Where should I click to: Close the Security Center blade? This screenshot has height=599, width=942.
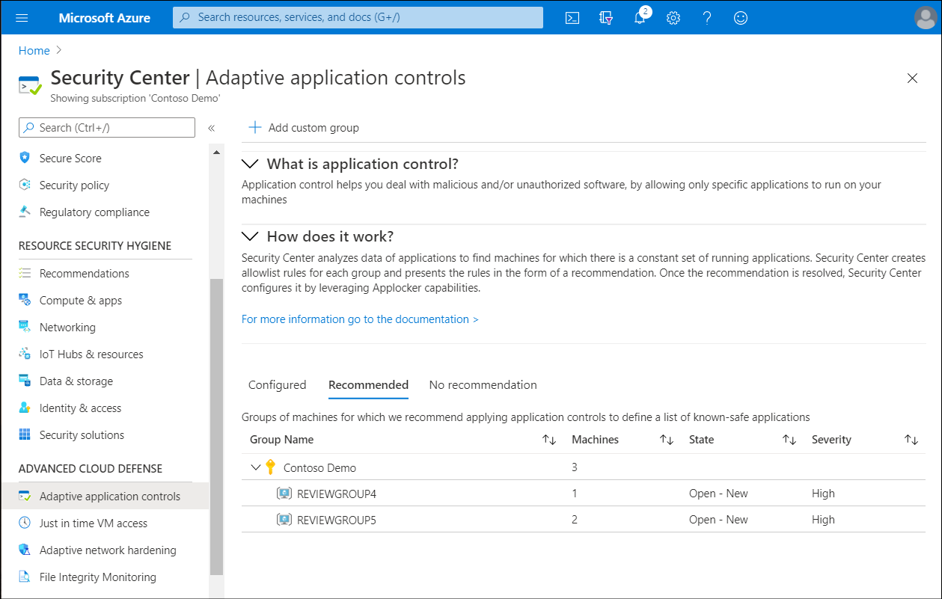coord(912,79)
